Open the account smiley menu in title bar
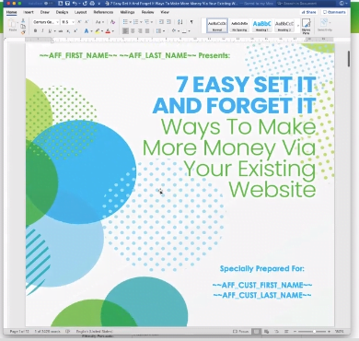This screenshot has height=341, width=359. (343, 4)
